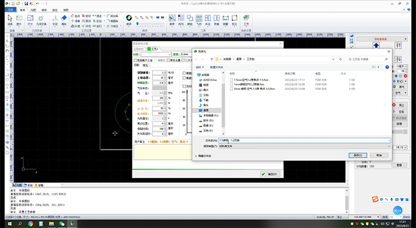Open the Array tool in ribbon
This screenshot has width=416, height=228.
click(x=181, y=20)
